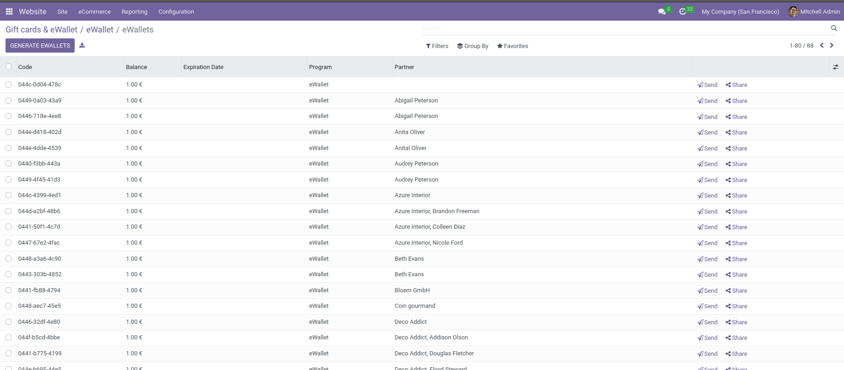The image size is (844, 370).
Task: Send eWallet of Anita Oliver
Action: tap(708, 133)
